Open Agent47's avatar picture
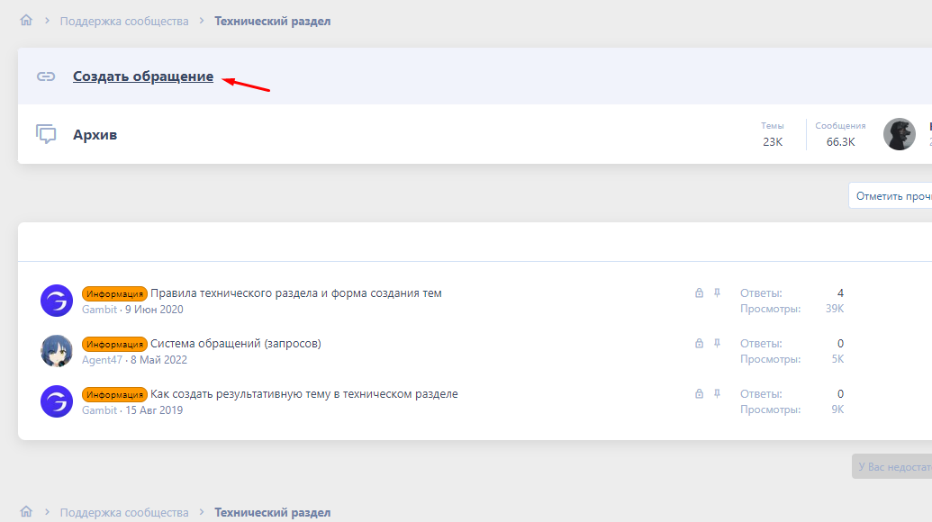The width and height of the screenshot is (932, 522). coord(57,351)
